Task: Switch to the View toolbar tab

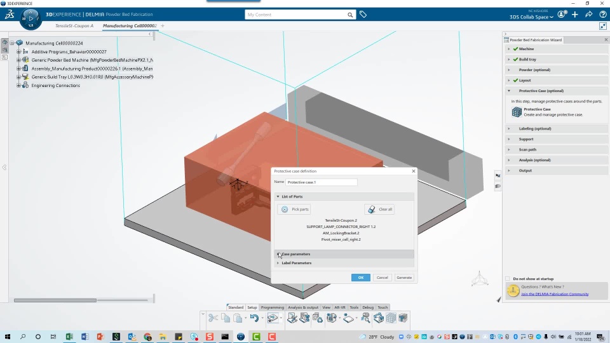Action: 326,307
